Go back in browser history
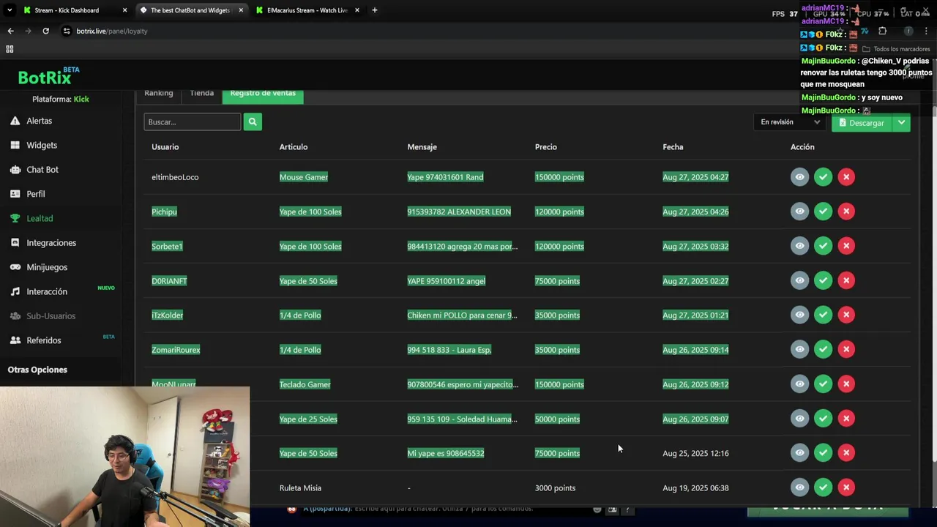Screen dimensions: 937x527 pyautogui.click(x=10, y=31)
